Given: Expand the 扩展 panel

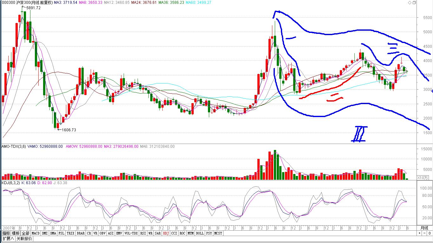Looking at the screenshot, I should click(x=8, y=239).
